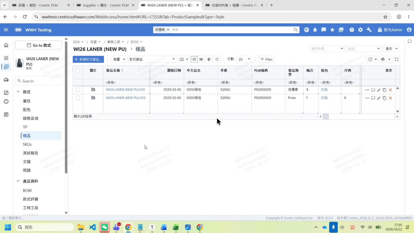Open the chart view icon in the toolbar
Viewport: 414px width, 233px height.
tap(209, 59)
